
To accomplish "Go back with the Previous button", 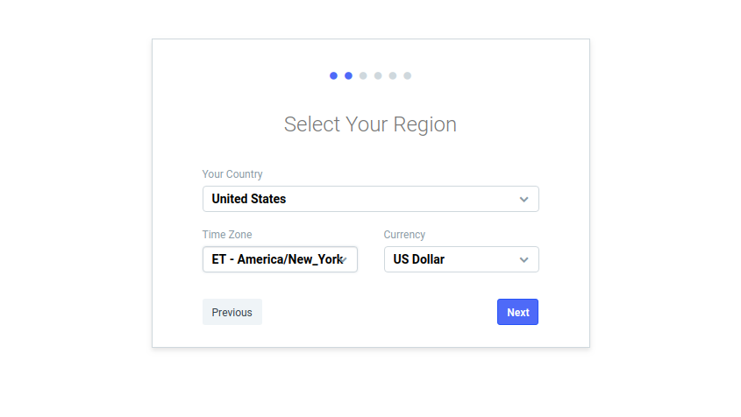I will pos(232,312).
